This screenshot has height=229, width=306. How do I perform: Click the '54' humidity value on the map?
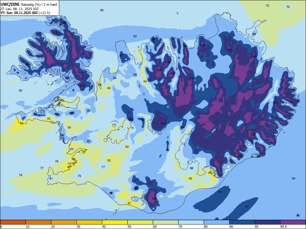pos(145,82)
